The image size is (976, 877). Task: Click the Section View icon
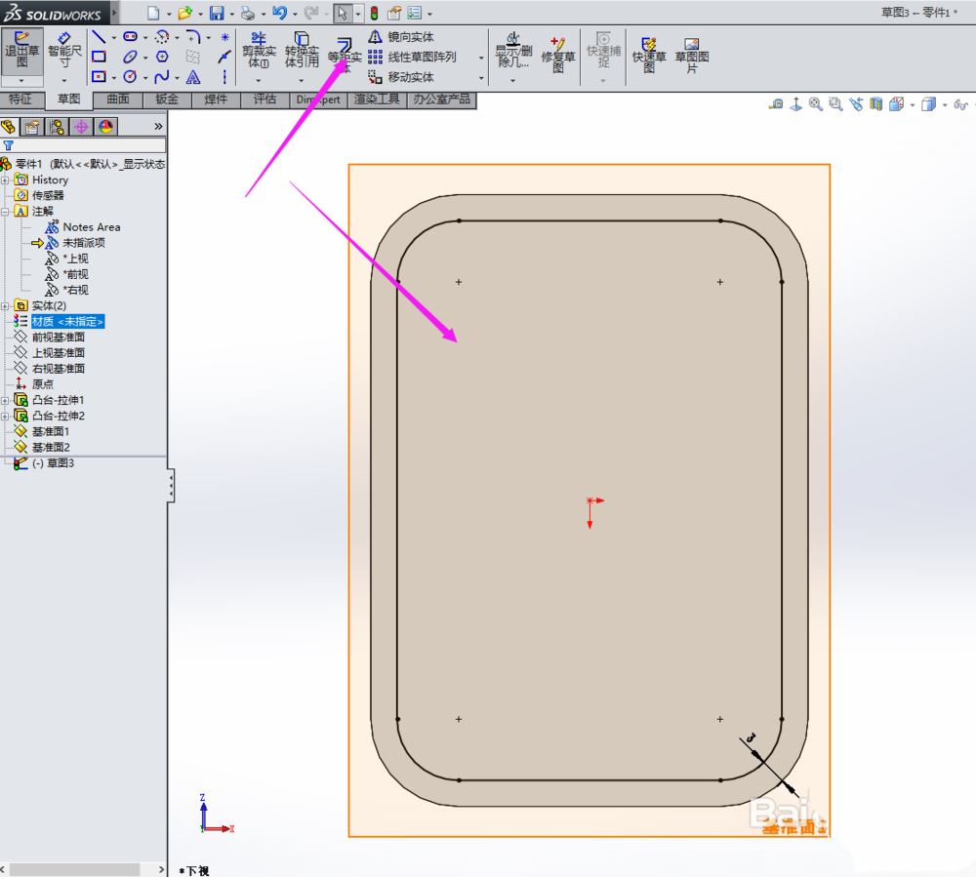click(875, 104)
